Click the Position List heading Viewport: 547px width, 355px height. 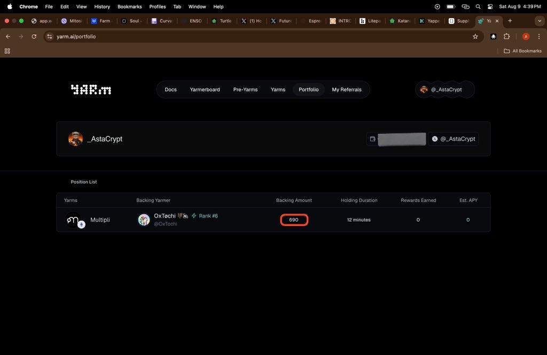click(84, 182)
